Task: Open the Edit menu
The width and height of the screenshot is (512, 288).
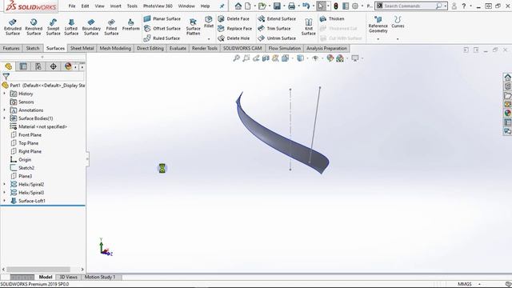Action: click(86, 6)
